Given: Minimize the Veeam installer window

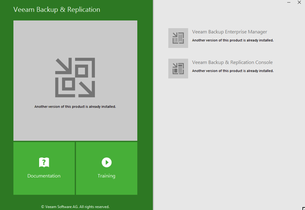Looking at the screenshot, I should (289, 3).
